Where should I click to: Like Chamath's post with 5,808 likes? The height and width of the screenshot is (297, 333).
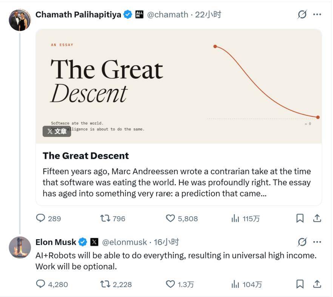coord(182,218)
